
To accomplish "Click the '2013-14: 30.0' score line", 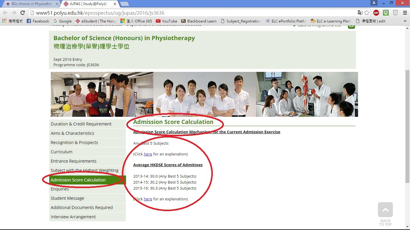I will (165, 176).
